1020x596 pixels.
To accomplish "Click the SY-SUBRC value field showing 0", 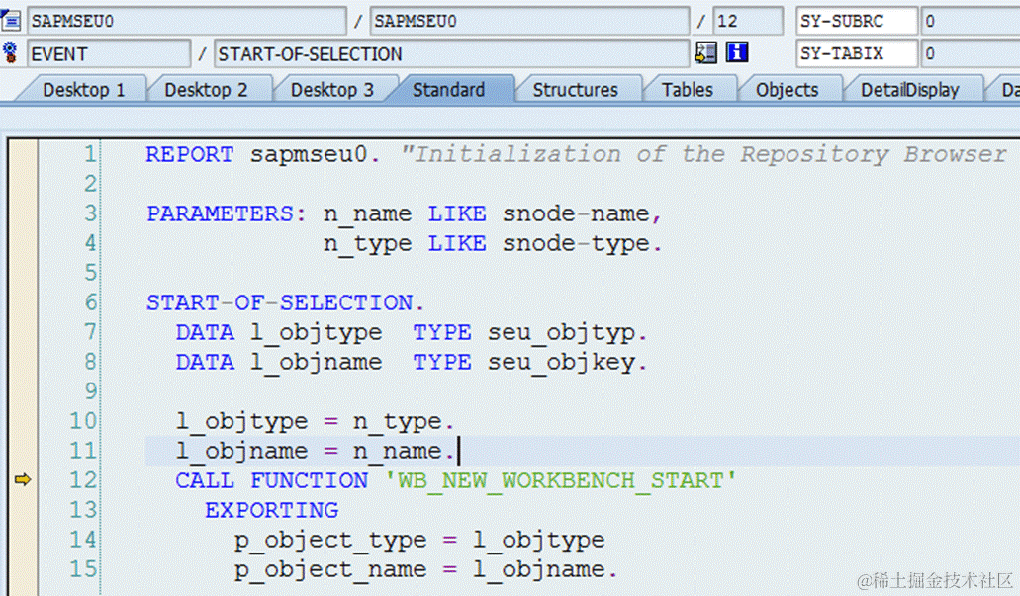I will pos(970,21).
